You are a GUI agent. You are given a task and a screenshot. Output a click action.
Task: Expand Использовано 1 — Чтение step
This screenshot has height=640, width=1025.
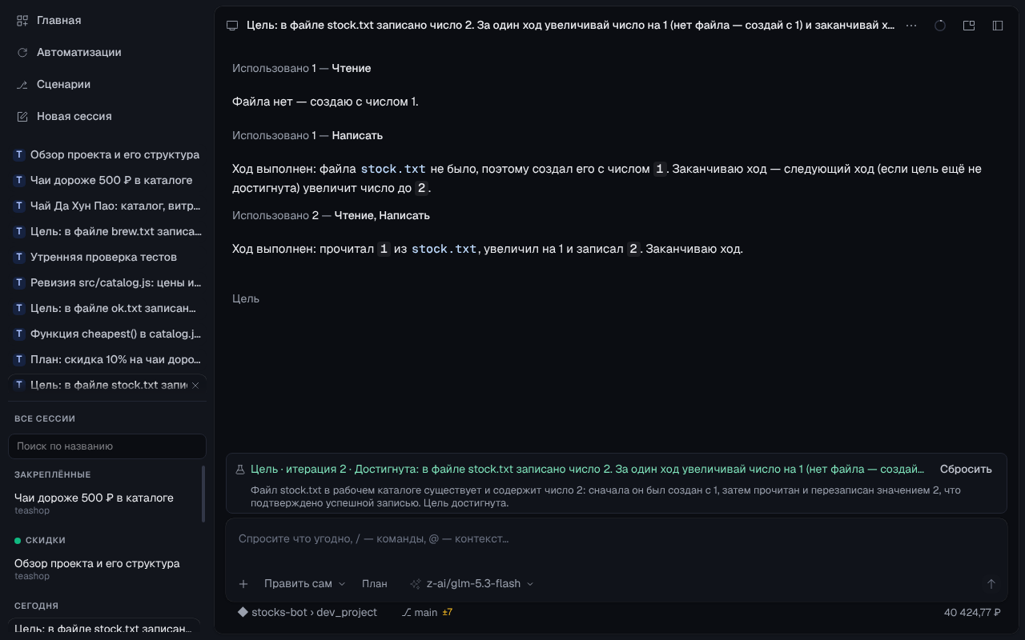click(302, 68)
